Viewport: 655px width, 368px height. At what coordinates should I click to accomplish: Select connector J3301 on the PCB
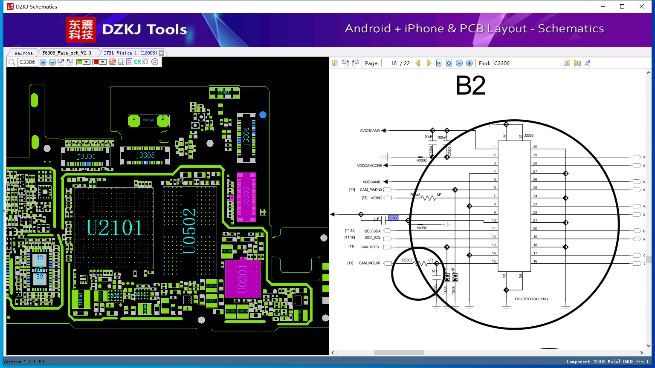[x=86, y=156]
